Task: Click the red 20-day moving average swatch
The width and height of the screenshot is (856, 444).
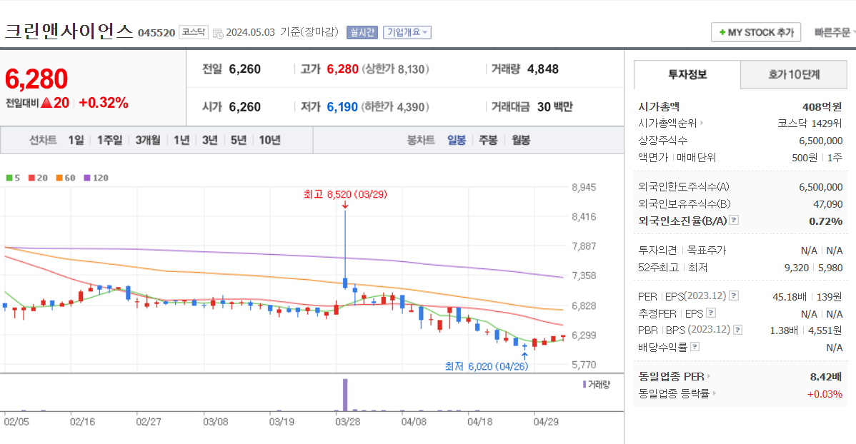Action: [x=31, y=178]
